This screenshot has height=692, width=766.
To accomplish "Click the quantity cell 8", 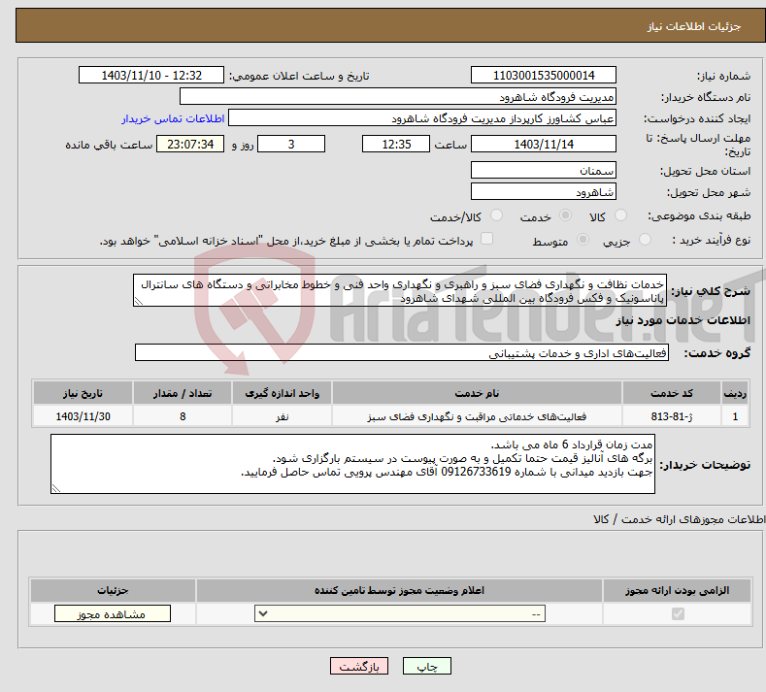I will click(183, 416).
